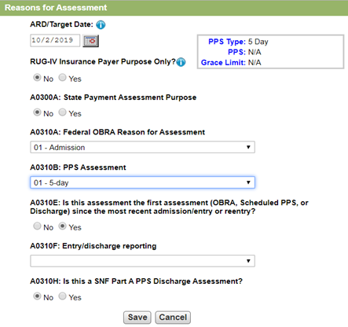This screenshot has height=327, width=348.
Task: Expand the A0310B PPS Assessment dropdown
Action: 142,182
